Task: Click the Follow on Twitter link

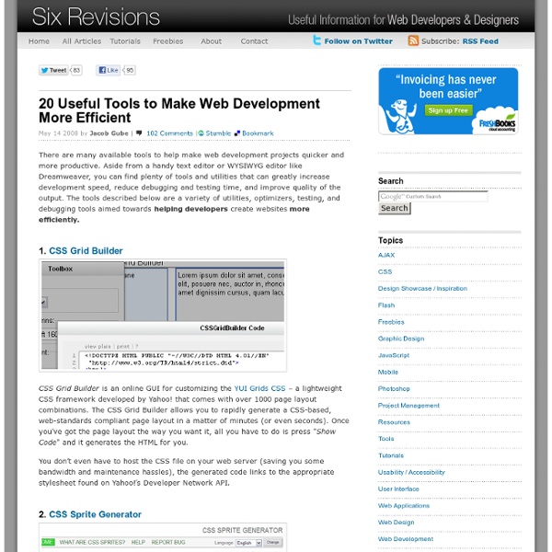Action: click(359, 41)
